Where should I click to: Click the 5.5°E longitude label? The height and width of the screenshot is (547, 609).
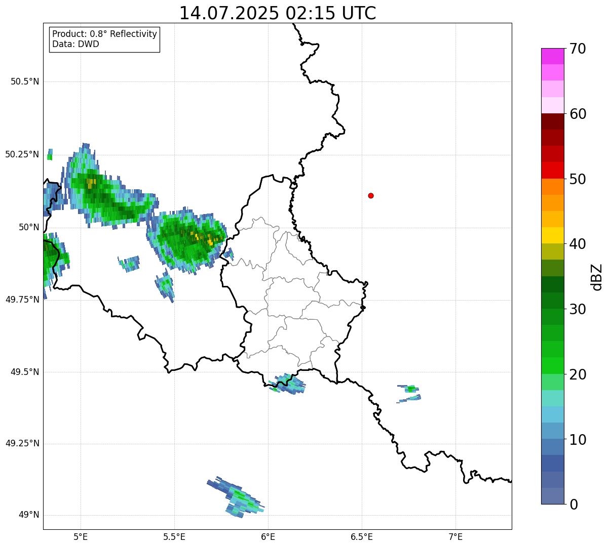click(x=174, y=537)
